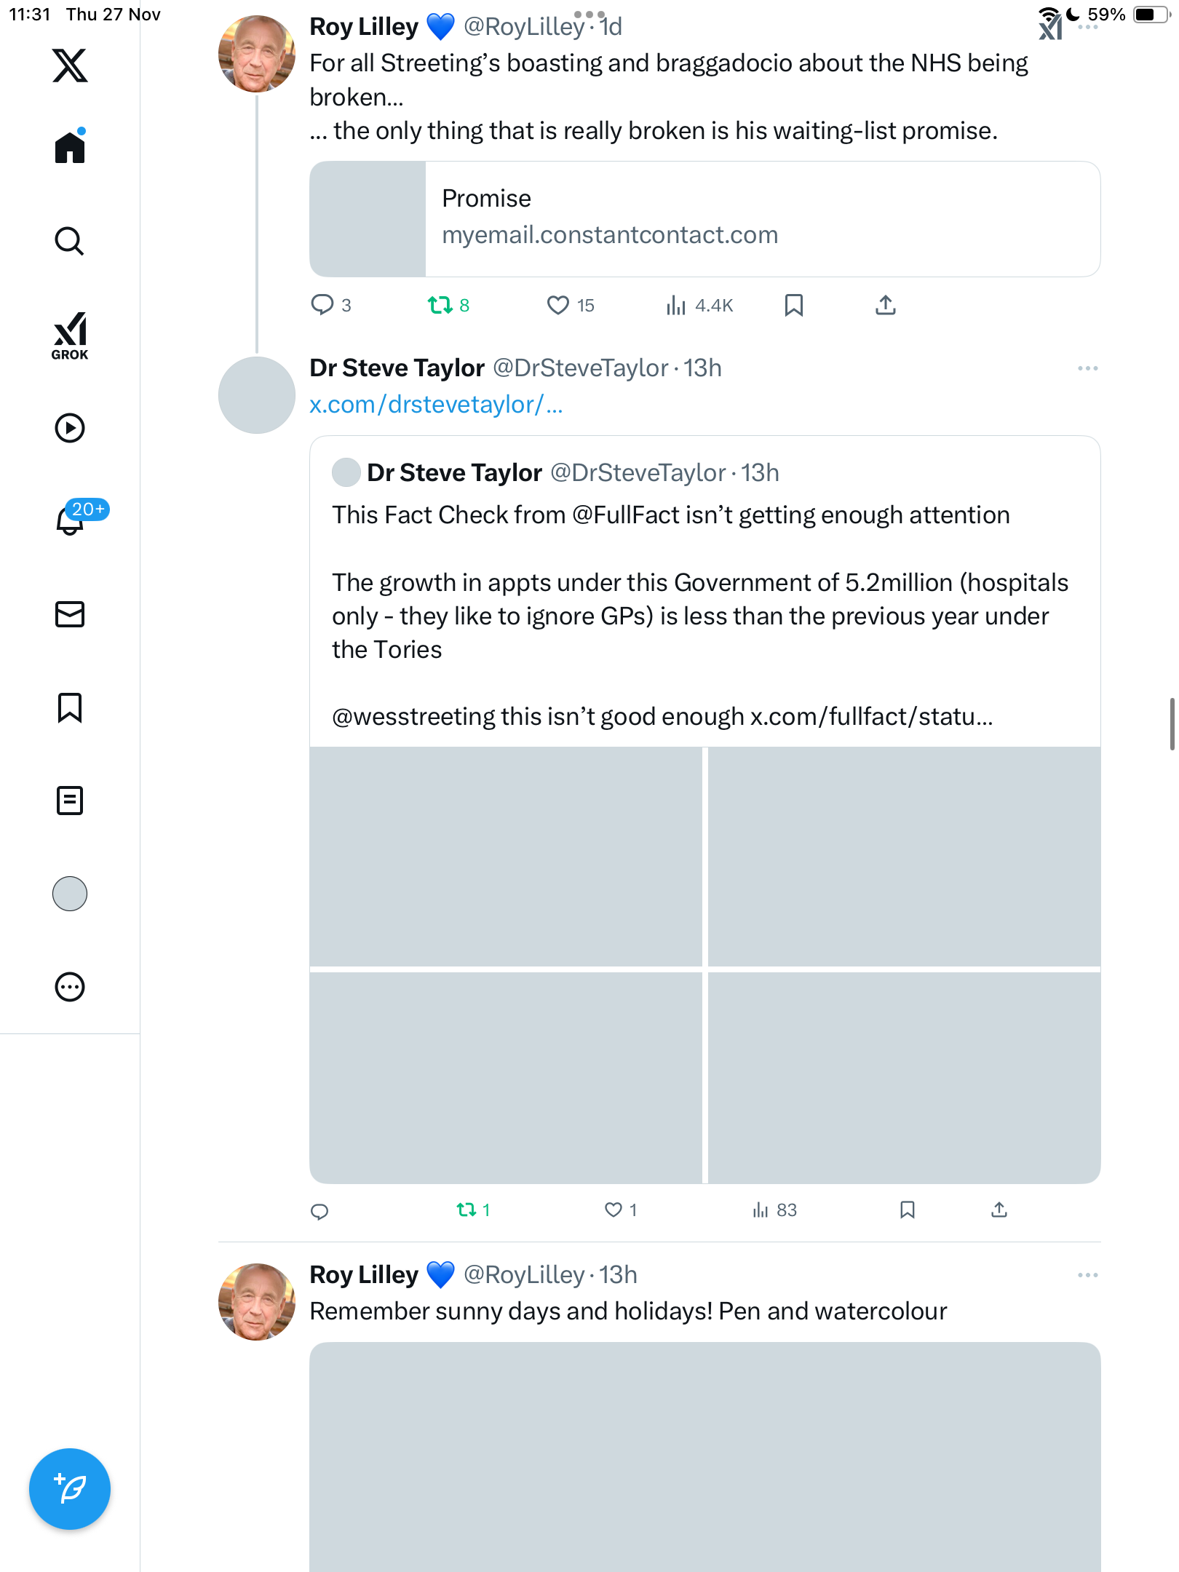The height and width of the screenshot is (1572, 1179).
Task: Like Roy Lilley's waiting-list promise post
Action: 558,305
